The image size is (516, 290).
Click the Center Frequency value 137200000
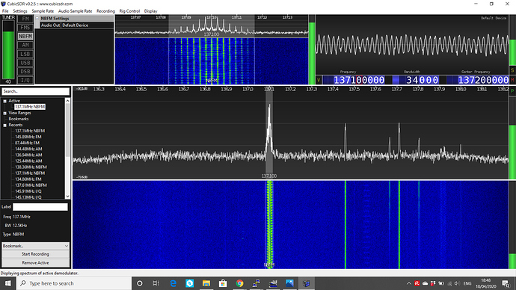483,80
